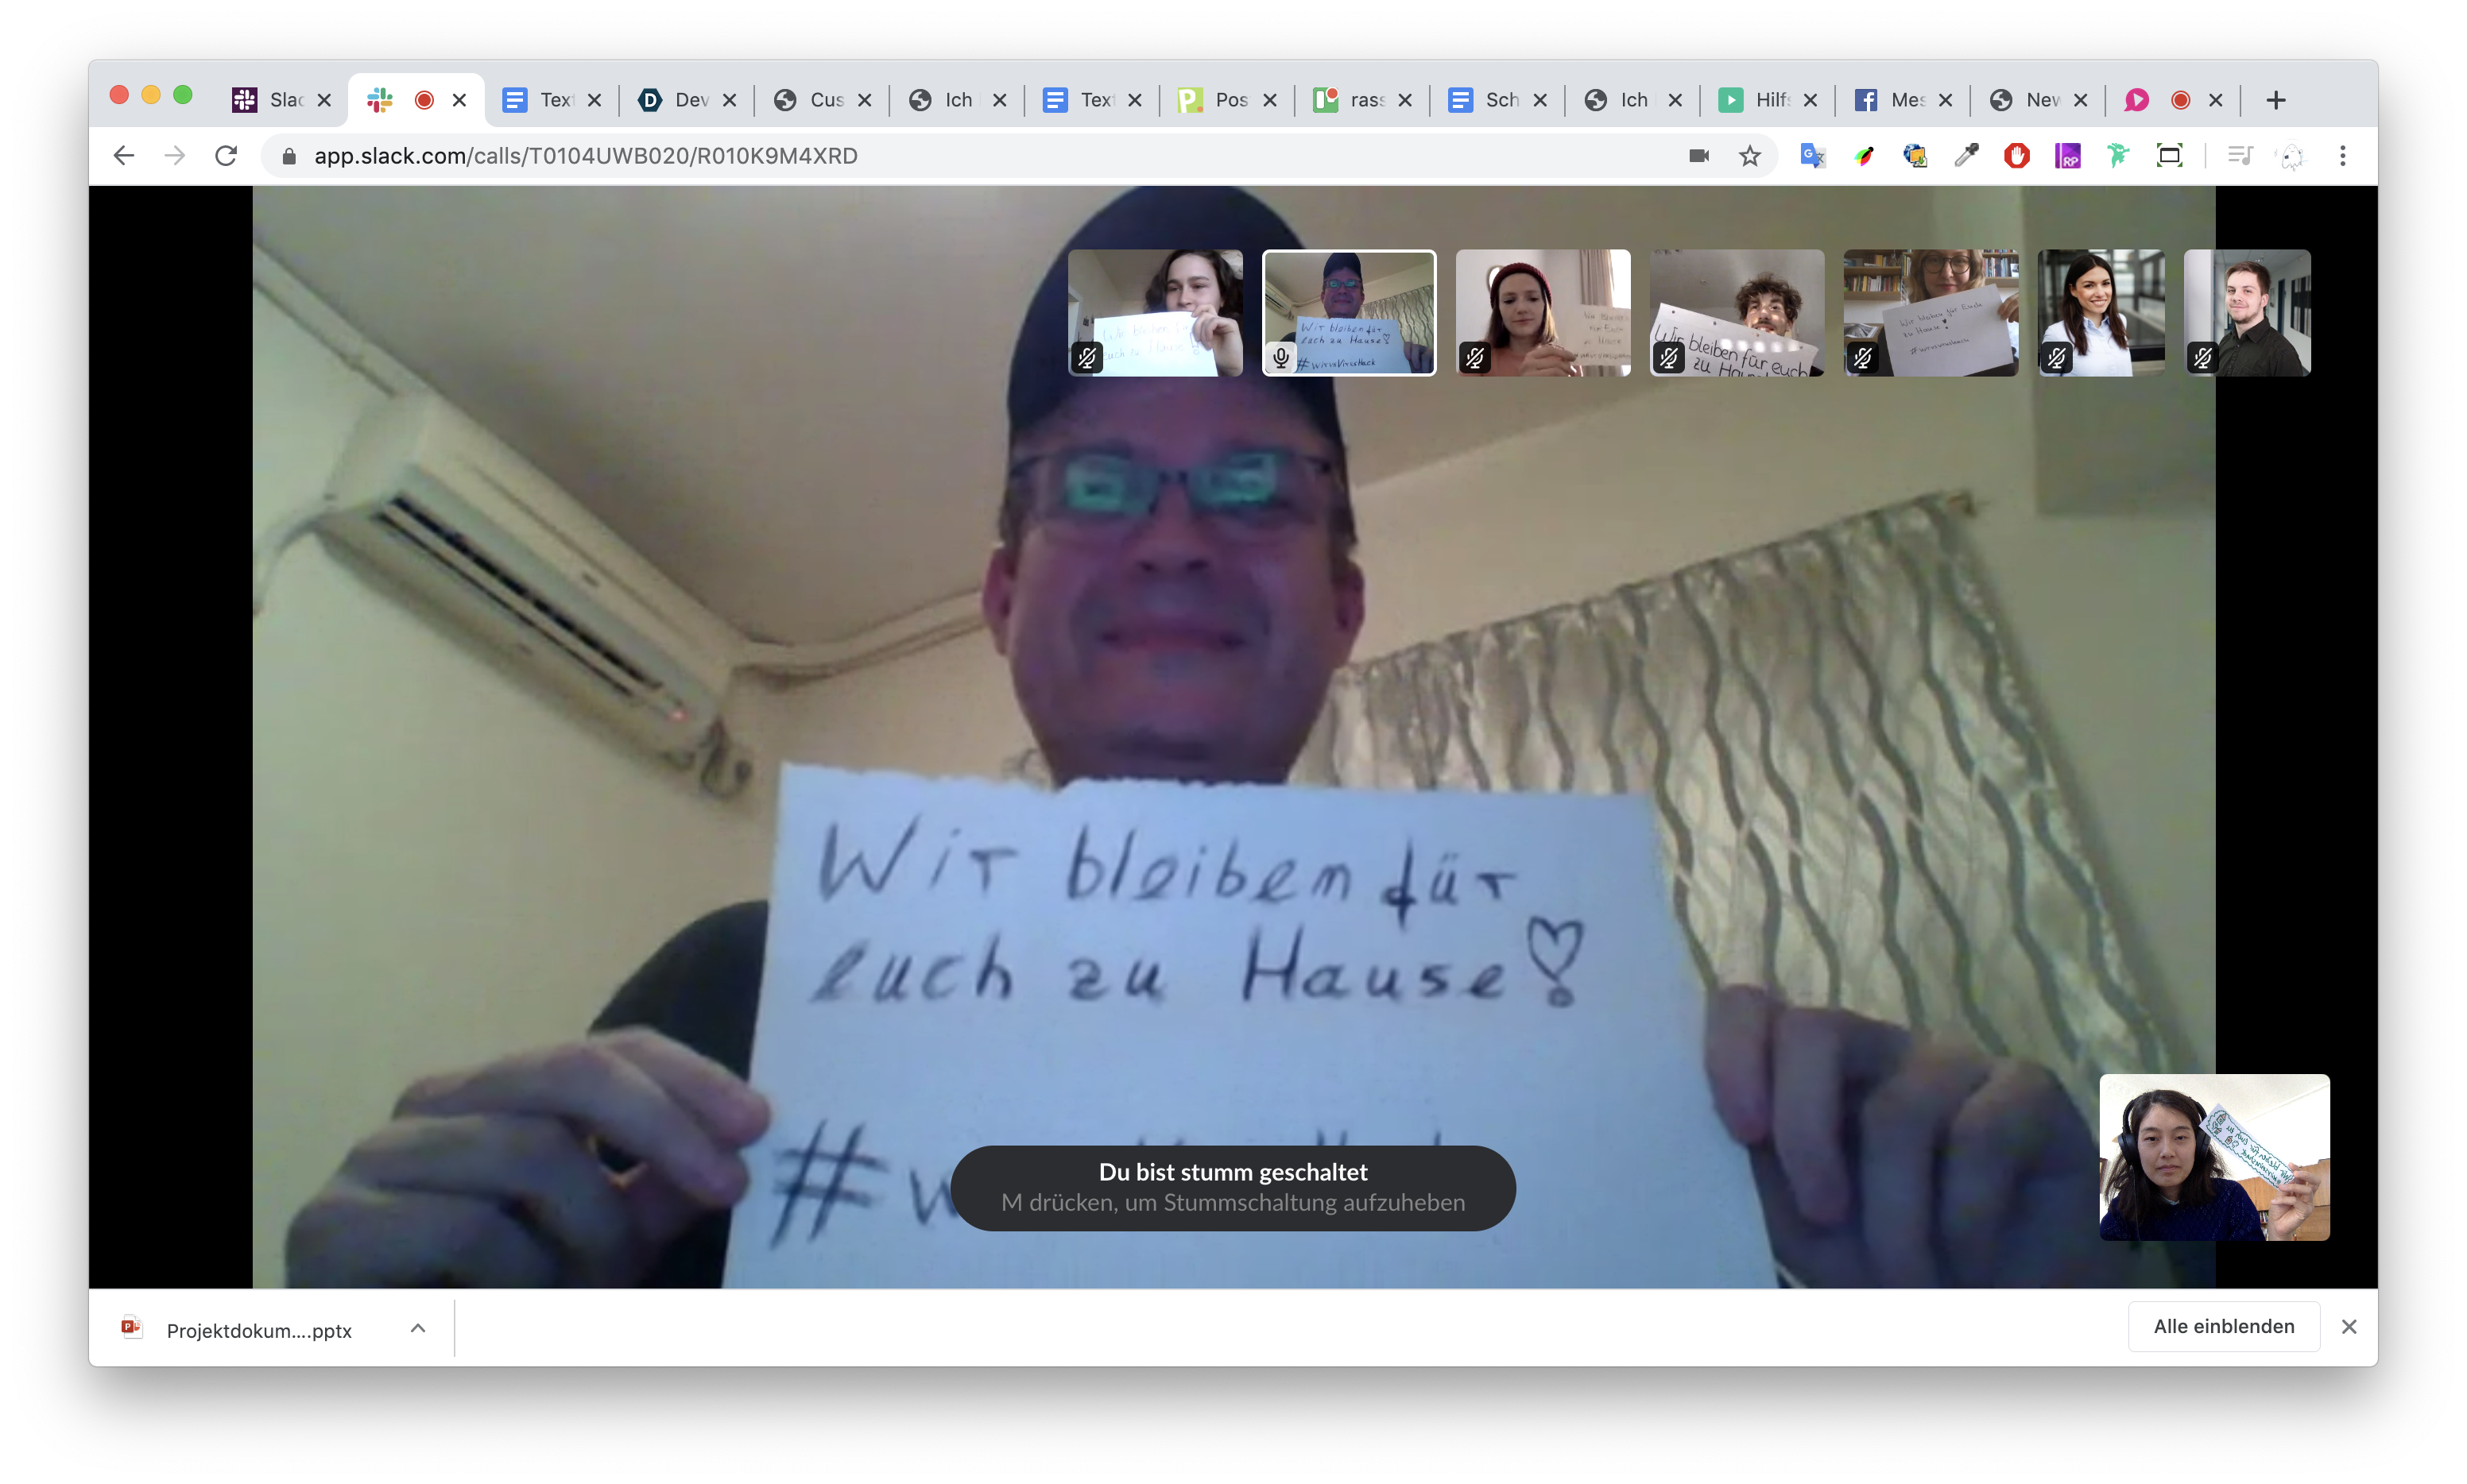The height and width of the screenshot is (1484, 2467).
Task: Click the URL address field
Action: 900,156
